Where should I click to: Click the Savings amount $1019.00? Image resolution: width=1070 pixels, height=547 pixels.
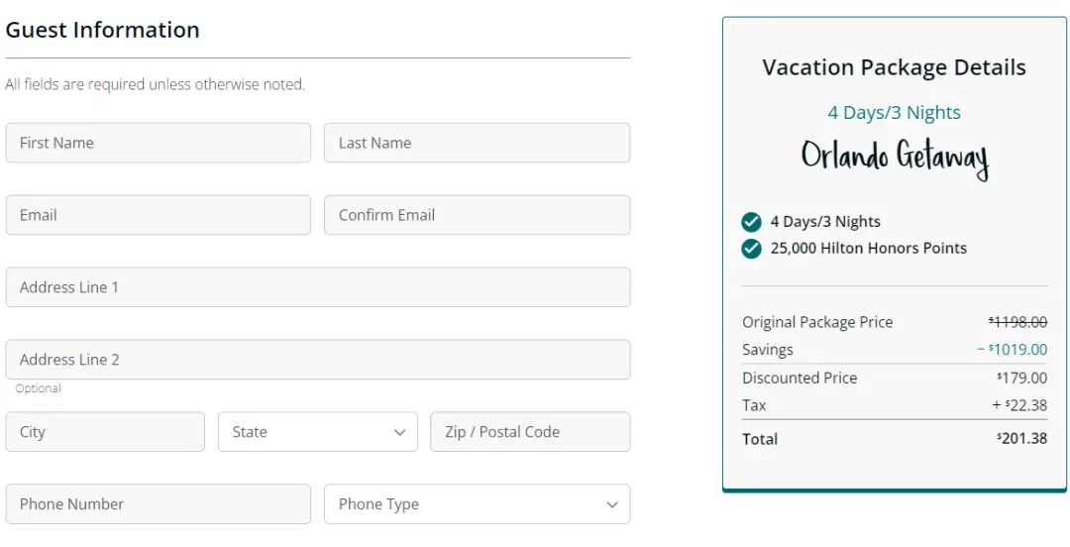click(x=1013, y=350)
